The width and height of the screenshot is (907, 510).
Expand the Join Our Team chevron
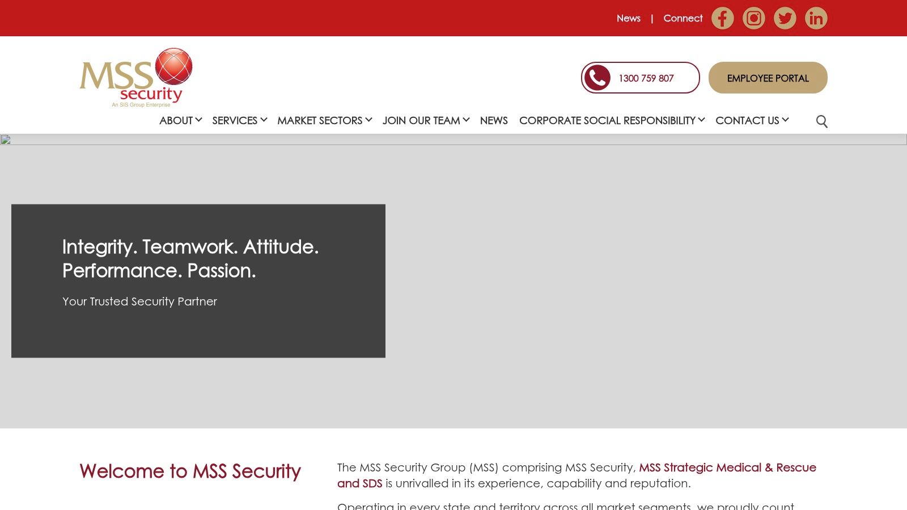click(466, 120)
